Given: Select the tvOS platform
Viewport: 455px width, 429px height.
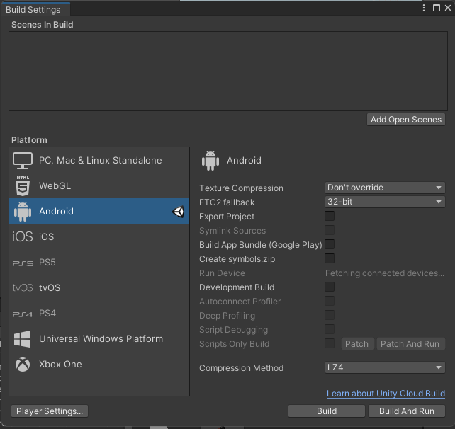Looking at the screenshot, I should tap(99, 287).
